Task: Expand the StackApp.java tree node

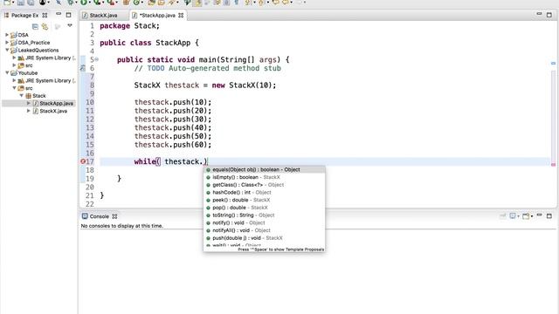Action: coord(29,103)
